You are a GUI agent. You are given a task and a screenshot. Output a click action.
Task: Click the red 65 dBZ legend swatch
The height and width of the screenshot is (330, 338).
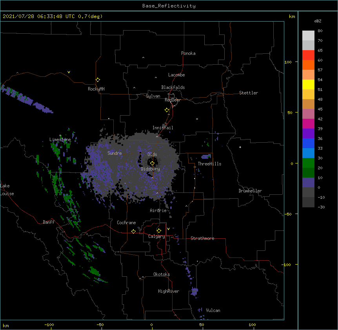point(308,55)
